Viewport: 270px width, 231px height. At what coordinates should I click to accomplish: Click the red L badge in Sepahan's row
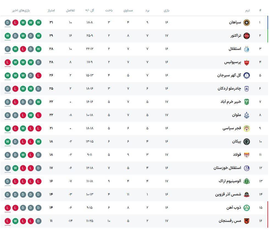point(15,22)
